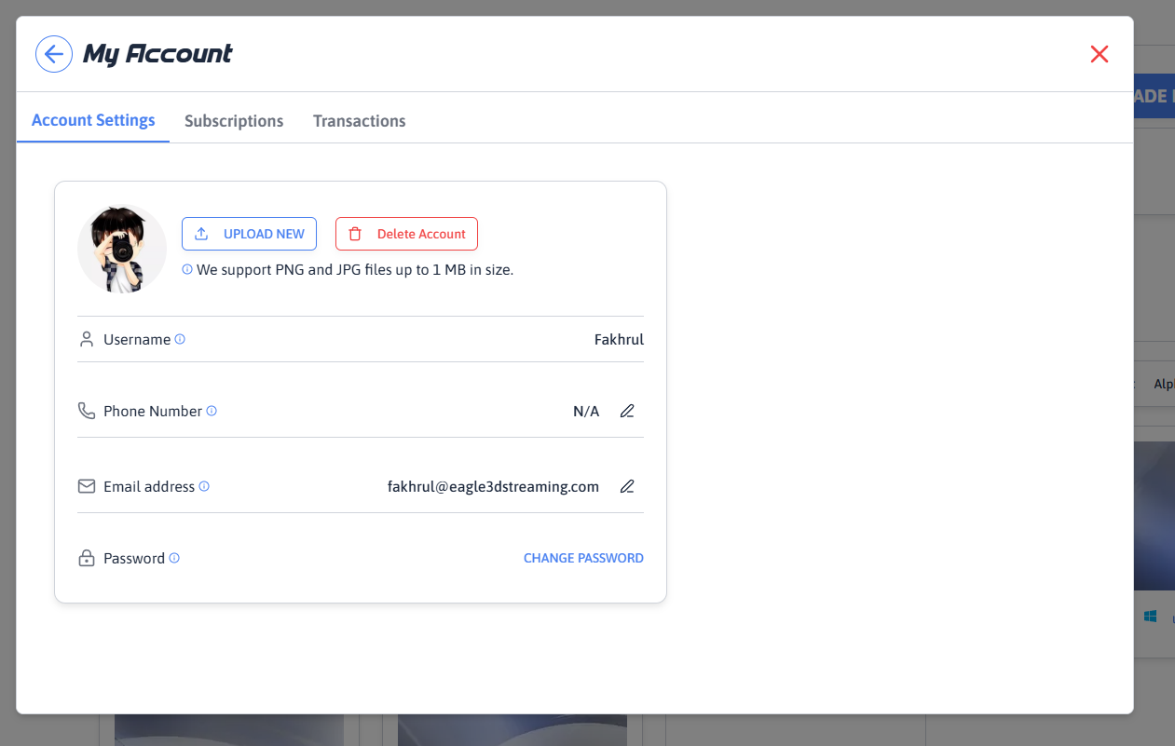Click the back arrow next to My Account
This screenshot has width=1175, height=746.
(x=54, y=54)
